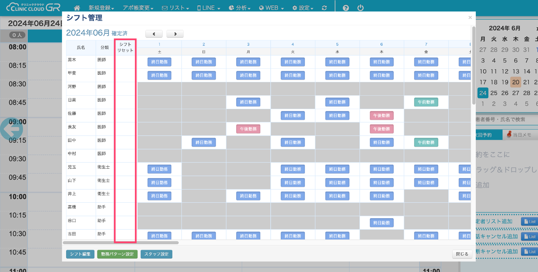The image size is (538, 272).
Task: Click the power logout icon
Action: point(360,8)
